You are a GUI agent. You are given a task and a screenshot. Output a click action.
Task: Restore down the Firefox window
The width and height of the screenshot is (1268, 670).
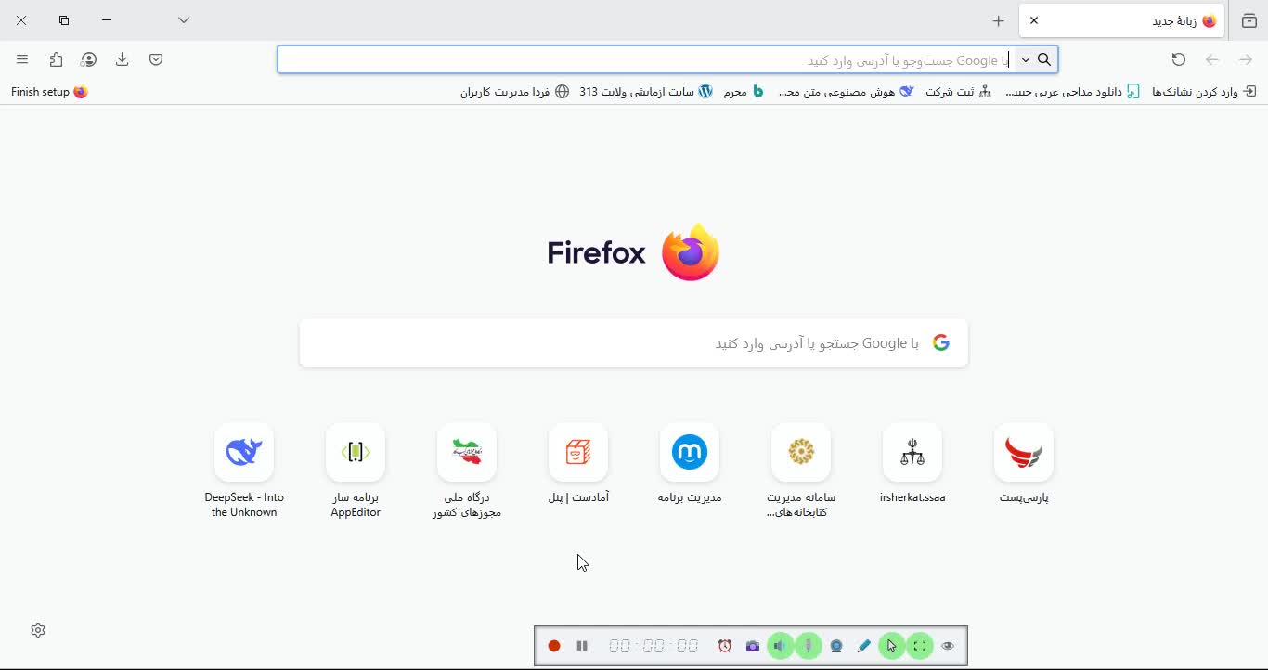64,20
